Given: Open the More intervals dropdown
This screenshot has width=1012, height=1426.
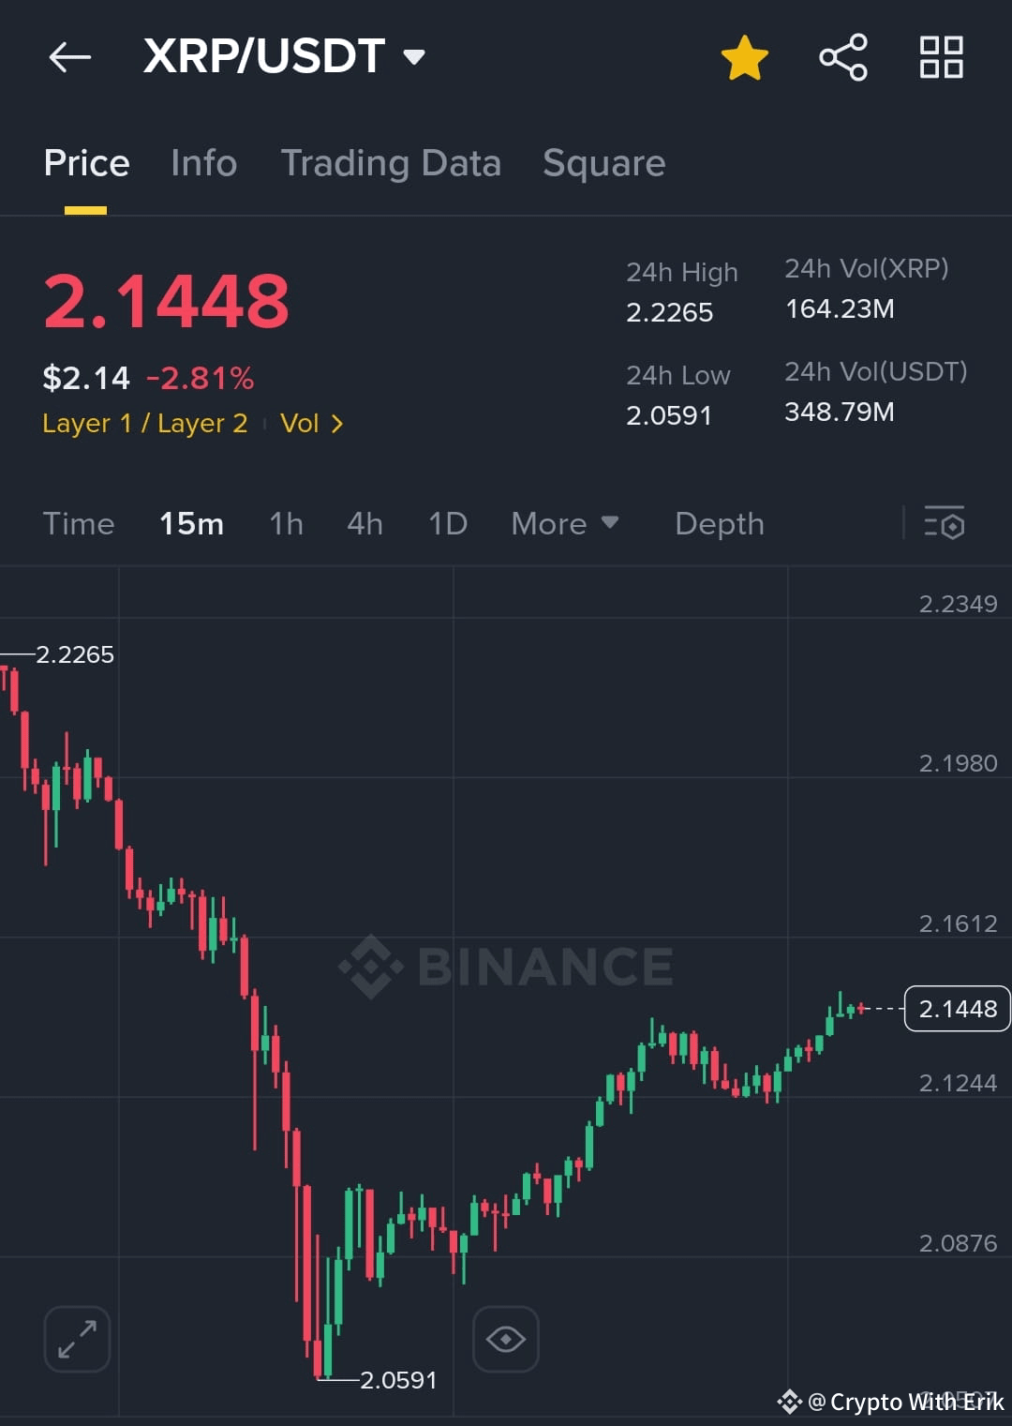Looking at the screenshot, I should pyautogui.click(x=565, y=523).
